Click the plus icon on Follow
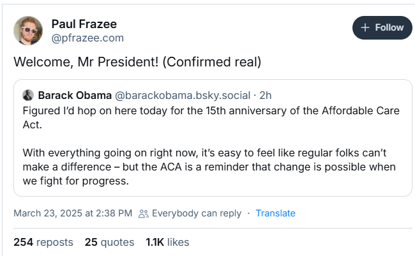 tap(365, 27)
